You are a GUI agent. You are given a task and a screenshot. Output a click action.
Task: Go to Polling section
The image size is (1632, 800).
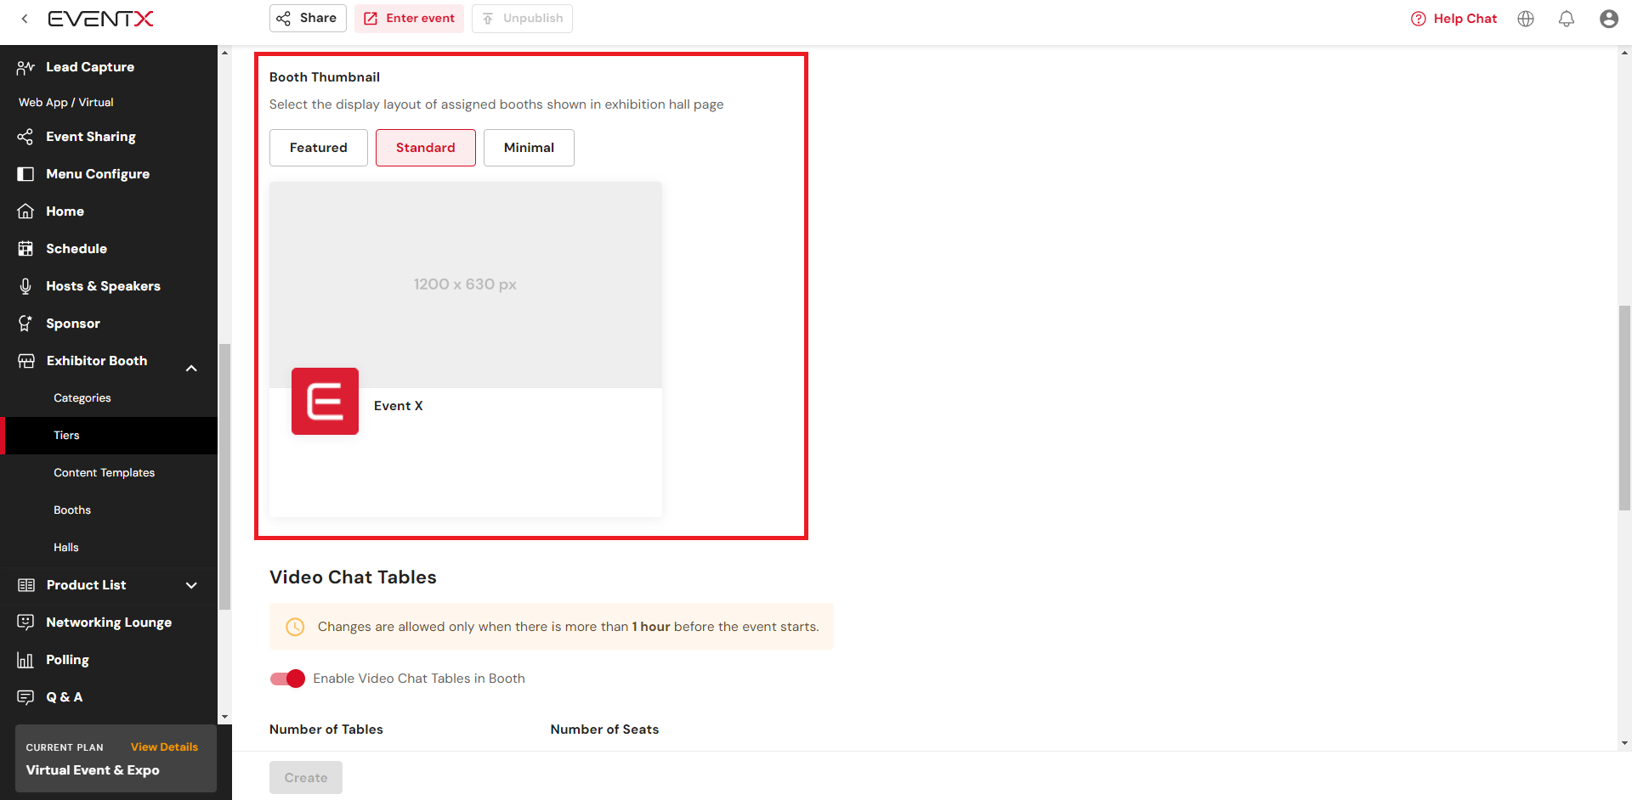[x=67, y=660]
